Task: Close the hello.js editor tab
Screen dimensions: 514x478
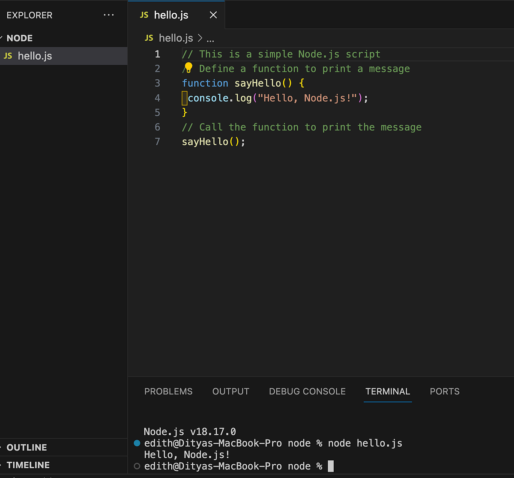Action: click(x=213, y=15)
